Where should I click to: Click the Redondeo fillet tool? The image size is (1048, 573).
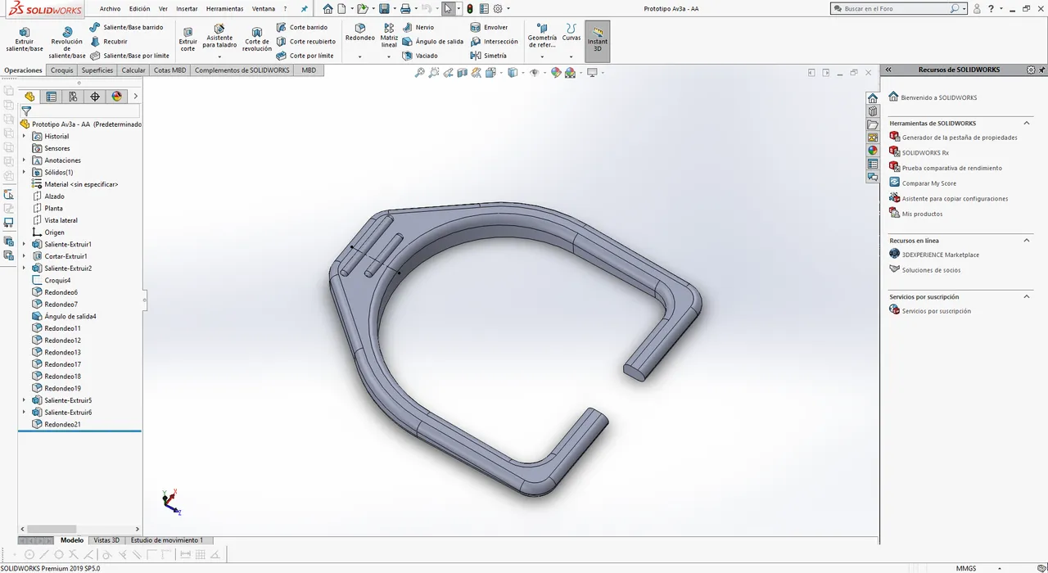(x=360, y=33)
